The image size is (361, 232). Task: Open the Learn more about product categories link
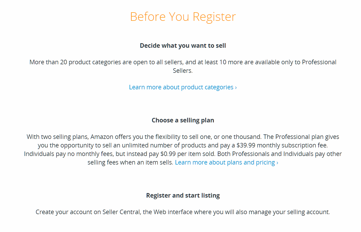pos(181,87)
